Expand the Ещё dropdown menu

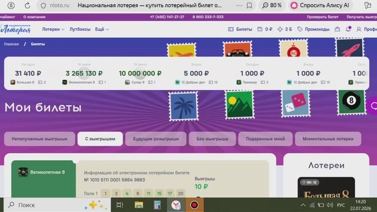click(x=102, y=29)
